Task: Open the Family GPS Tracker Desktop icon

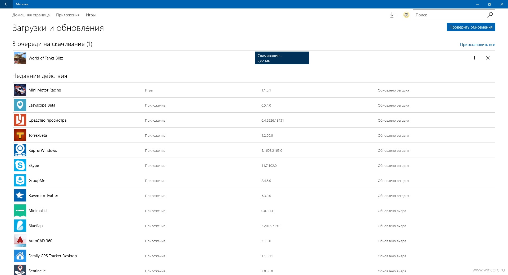Action: [x=20, y=256]
